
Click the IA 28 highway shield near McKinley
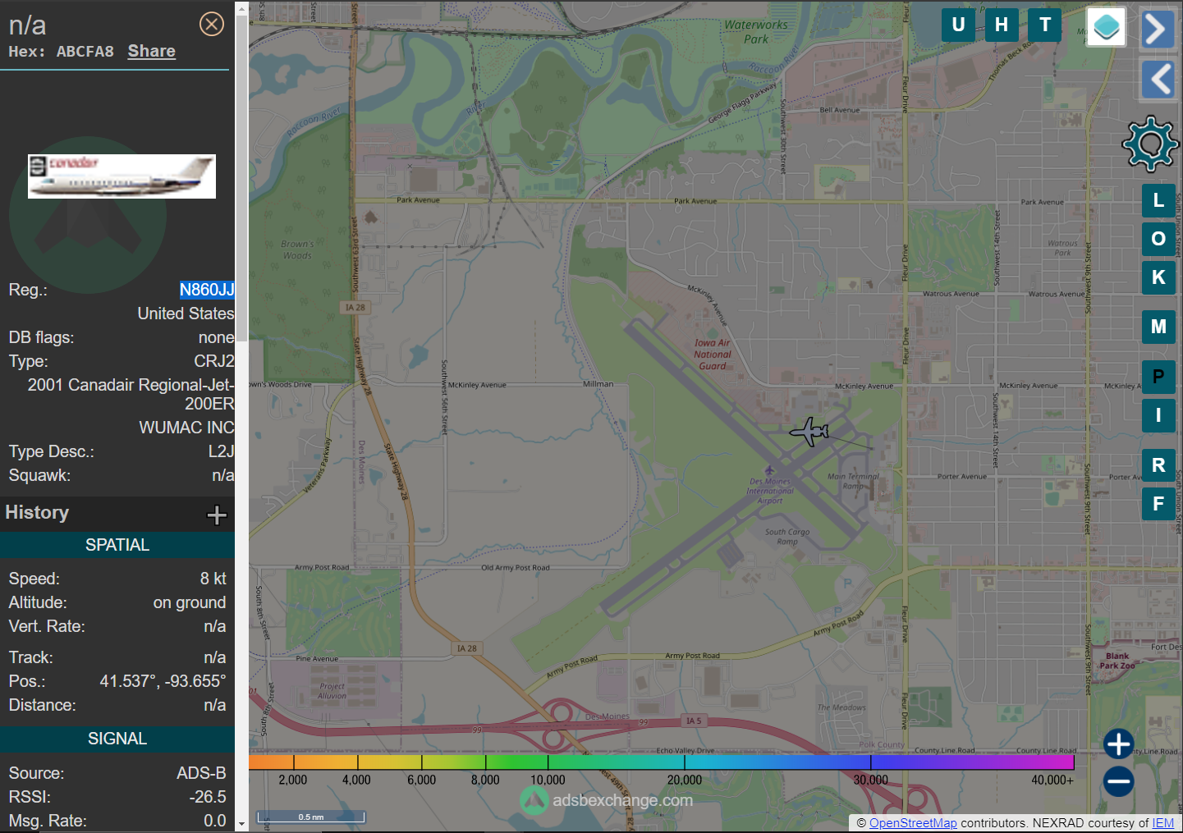(x=355, y=308)
